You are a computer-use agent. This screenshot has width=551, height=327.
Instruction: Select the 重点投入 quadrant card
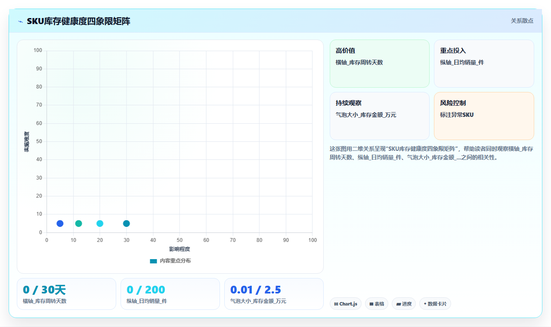(x=484, y=64)
